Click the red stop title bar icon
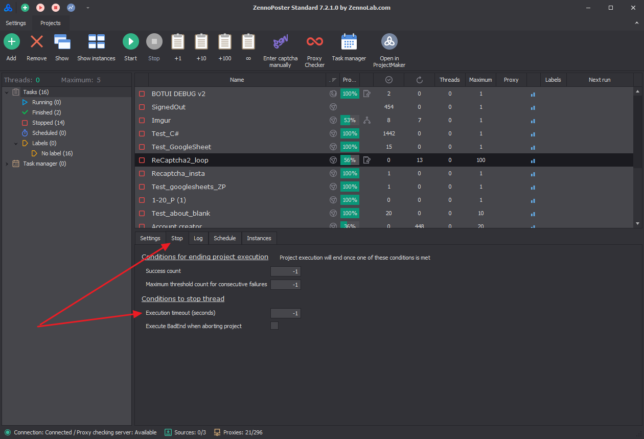Viewport: 644px width, 439px height. [x=56, y=8]
